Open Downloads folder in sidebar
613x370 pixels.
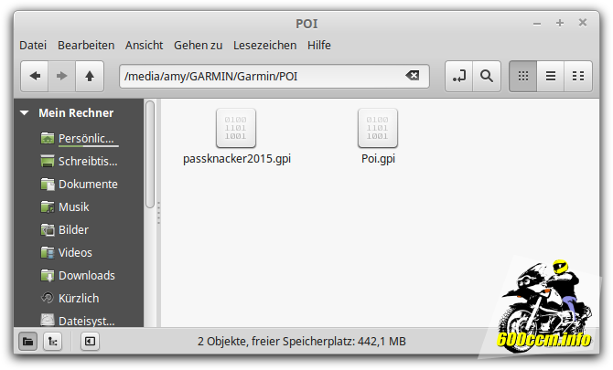coord(86,275)
